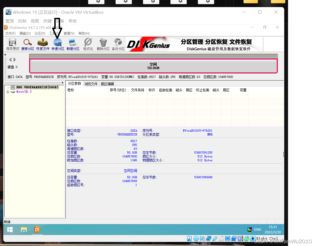316x246 pixels.
Task: Open VirtualBox 管理 menu
Action: [x=10, y=21]
